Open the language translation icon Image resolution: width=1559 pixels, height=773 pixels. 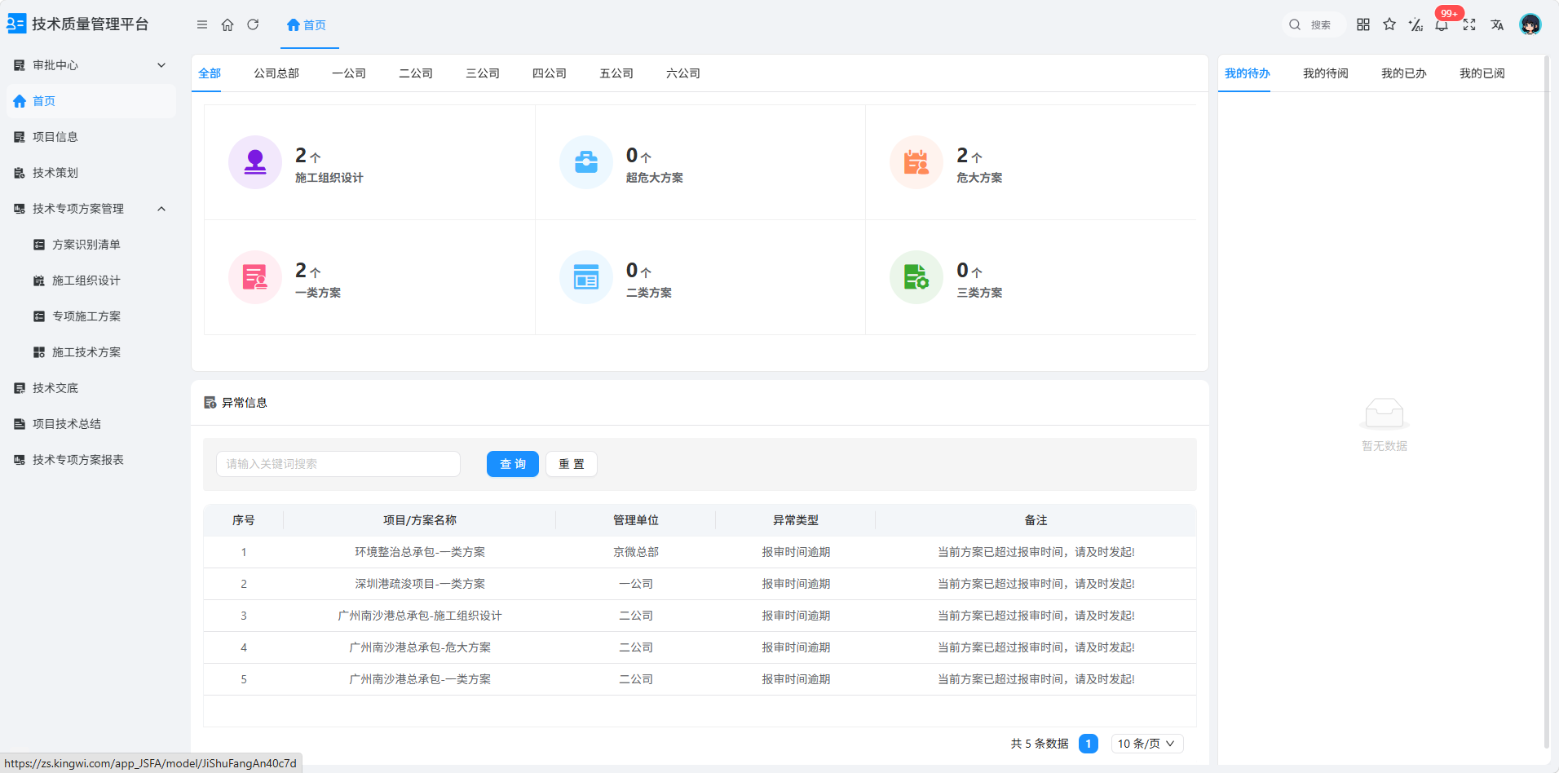pos(1497,24)
